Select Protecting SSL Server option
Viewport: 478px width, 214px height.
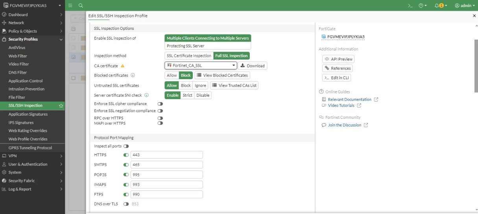pos(208,46)
